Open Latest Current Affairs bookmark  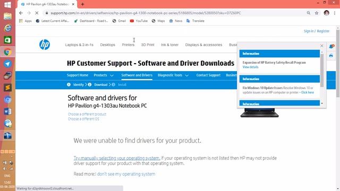pyautogui.click(x=53, y=21)
